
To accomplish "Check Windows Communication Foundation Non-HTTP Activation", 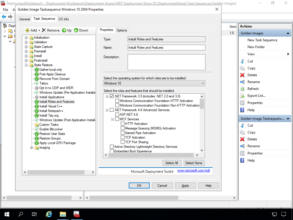I will point(117,105).
